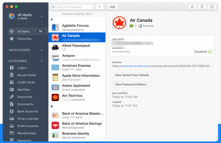Image resolution: width=221 pixels, height=143 pixels.
Task: Click the favourite star icon in toolbar
Action: click(x=192, y=7)
